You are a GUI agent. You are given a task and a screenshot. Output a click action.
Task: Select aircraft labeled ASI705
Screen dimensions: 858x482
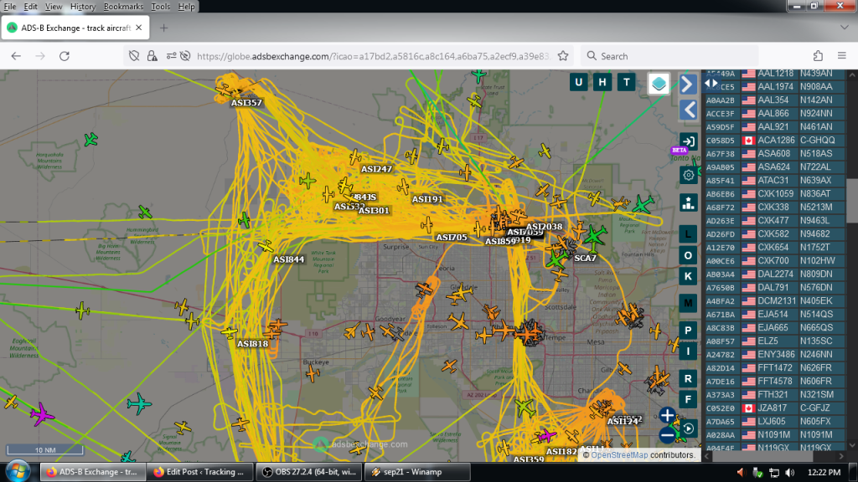(451, 237)
